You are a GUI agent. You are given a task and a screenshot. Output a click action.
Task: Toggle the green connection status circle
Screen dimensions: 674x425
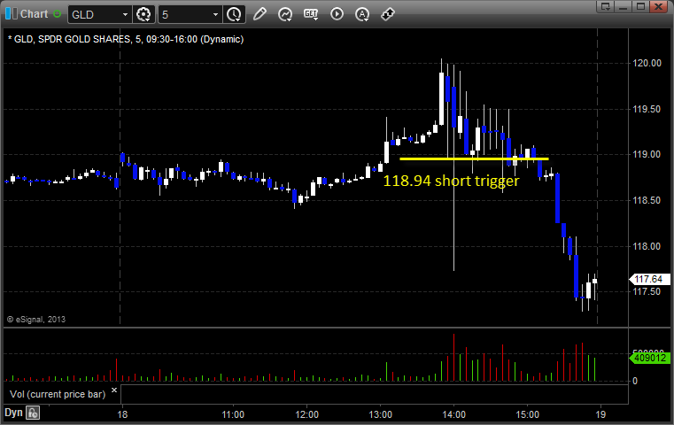58,14
